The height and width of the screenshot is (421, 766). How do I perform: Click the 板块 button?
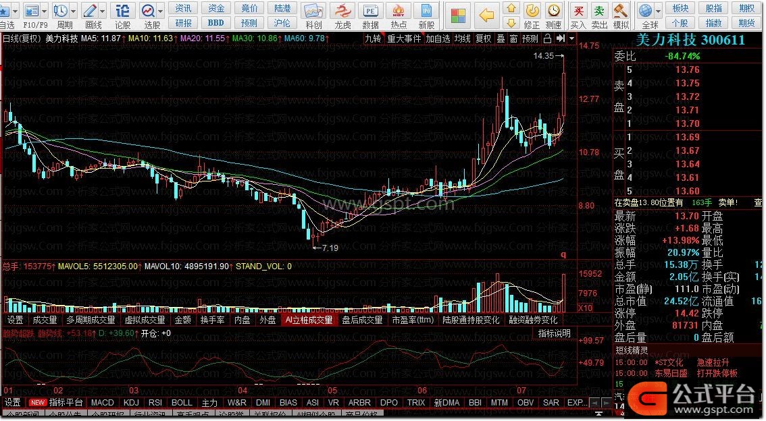click(x=680, y=8)
